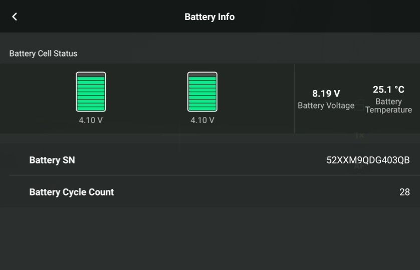Click the Battery Info title
The height and width of the screenshot is (270, 420).
tap(209, 16)
